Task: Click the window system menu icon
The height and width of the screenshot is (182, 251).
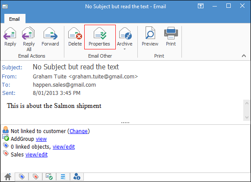Action: pyautogui.click(x=5, y=6)
